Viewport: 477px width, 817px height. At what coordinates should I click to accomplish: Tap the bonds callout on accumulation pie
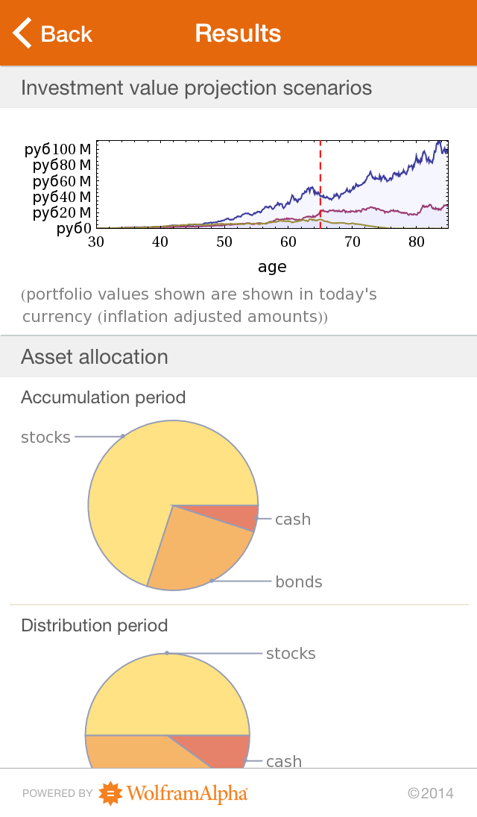click(298, 582)
